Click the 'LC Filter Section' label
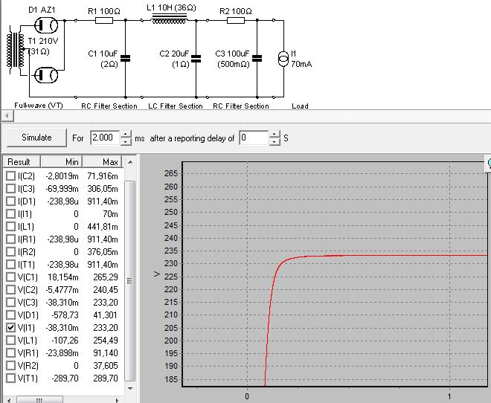This screenshot has width=491, height=403. tap(175, 106)
